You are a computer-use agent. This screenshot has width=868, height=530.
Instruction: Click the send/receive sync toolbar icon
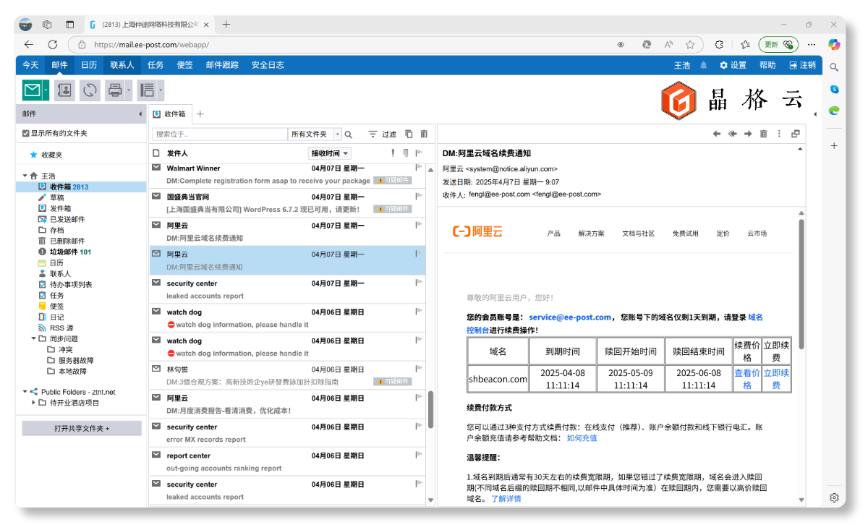(x=90, y=90)
